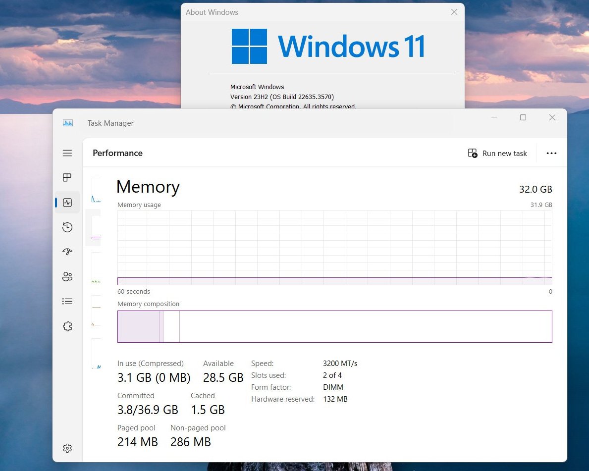This screenshot has width=589, height=471.
Task: Maximize the Task Manager window
Action: [x=523, y=117]
